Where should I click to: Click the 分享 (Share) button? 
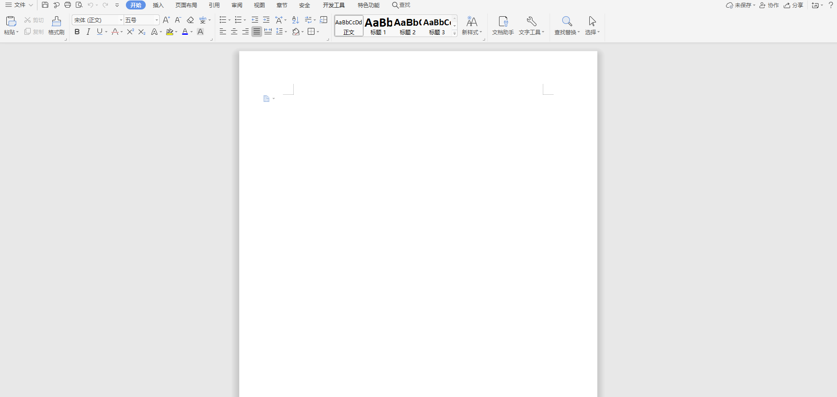pyautogui.click(x=793, y=5)
